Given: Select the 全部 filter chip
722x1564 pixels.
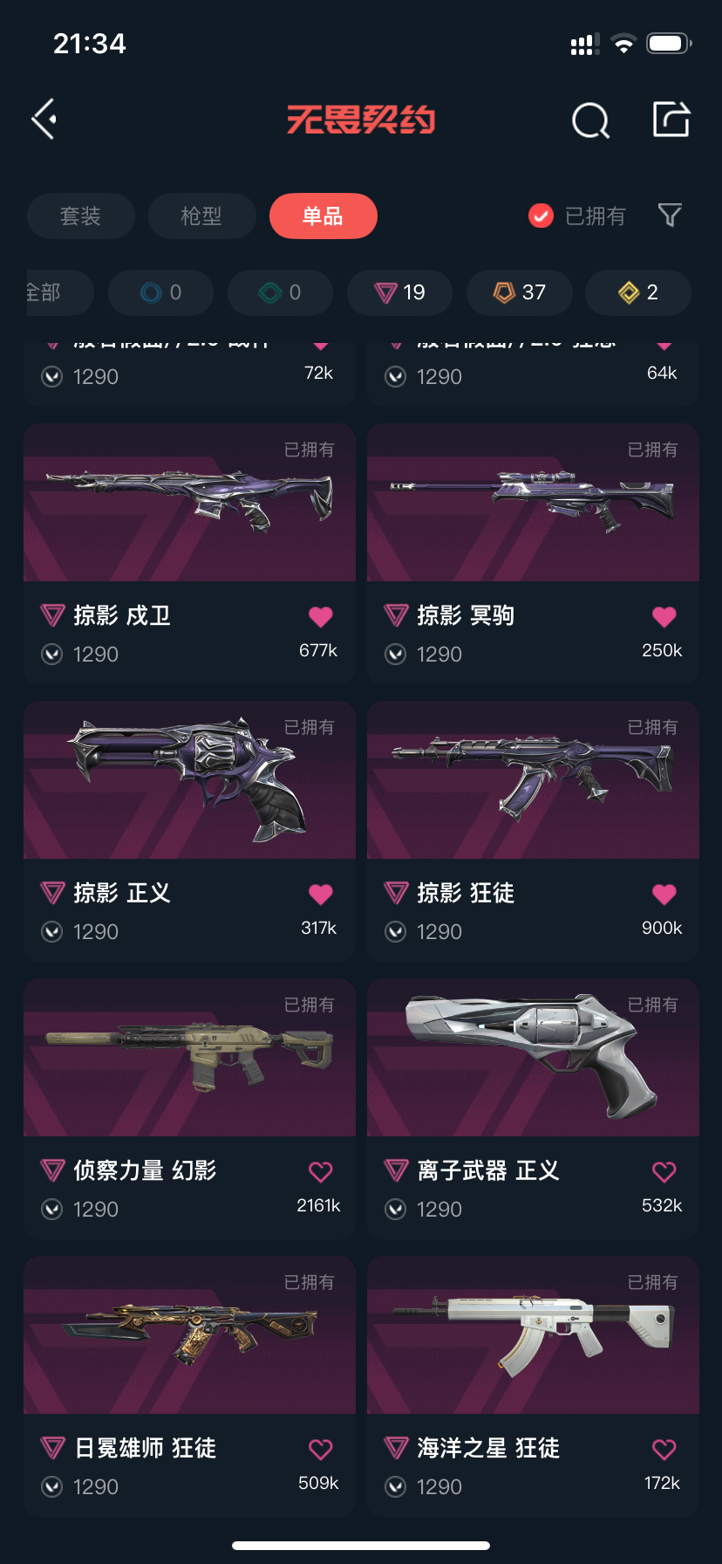Looking at the screenshot, I should [58, 292].
